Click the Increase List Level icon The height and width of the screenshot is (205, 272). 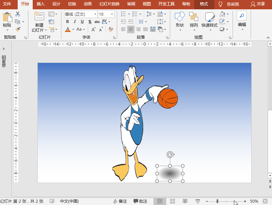click(131, 22)
